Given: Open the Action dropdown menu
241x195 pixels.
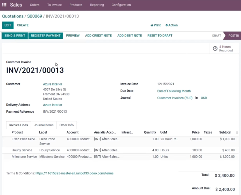Looking at the screenshot, I should (x=171, y=25).
